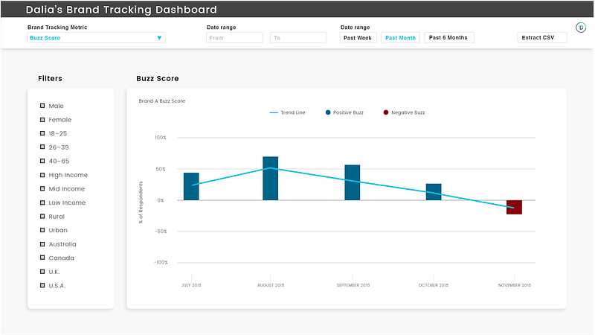Screen dimensions: 595x335
Task: Click the red November 2018 bar
Action: coord(514,208)
